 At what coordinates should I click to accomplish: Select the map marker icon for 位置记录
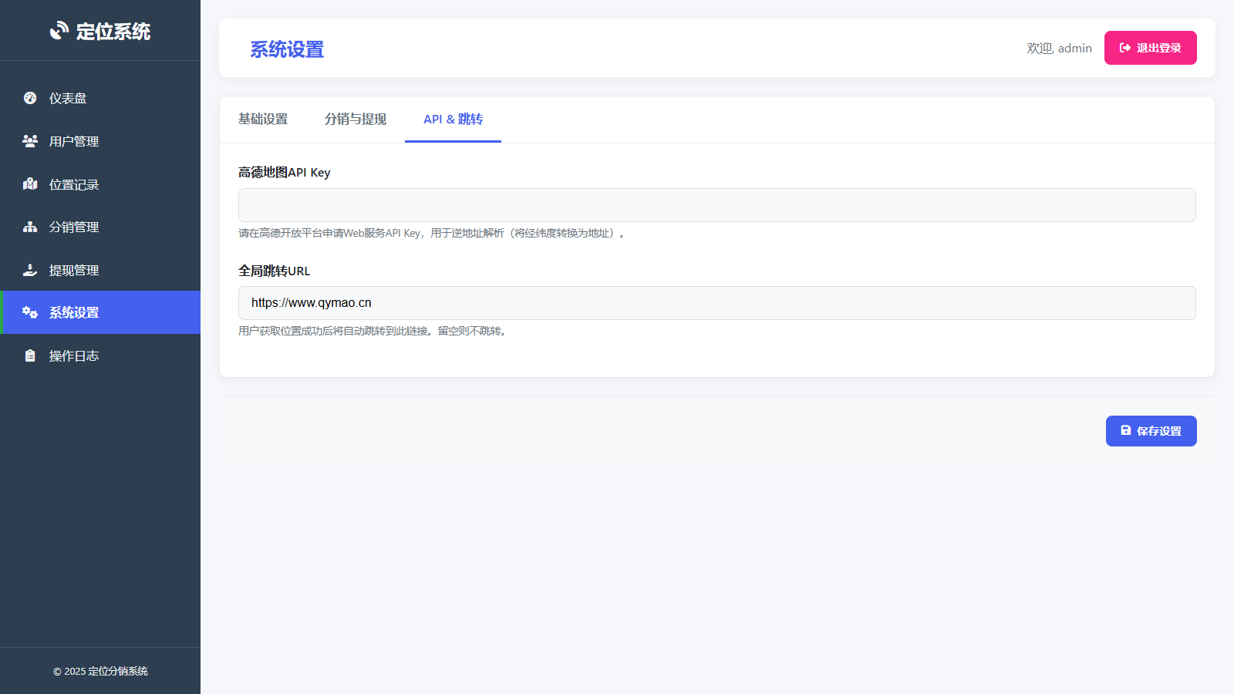[x=30, y=184]
